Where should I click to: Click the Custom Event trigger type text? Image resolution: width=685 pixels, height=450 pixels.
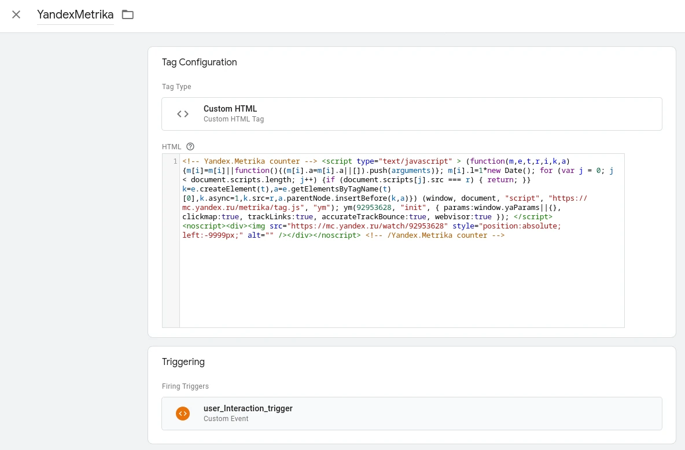226,419
